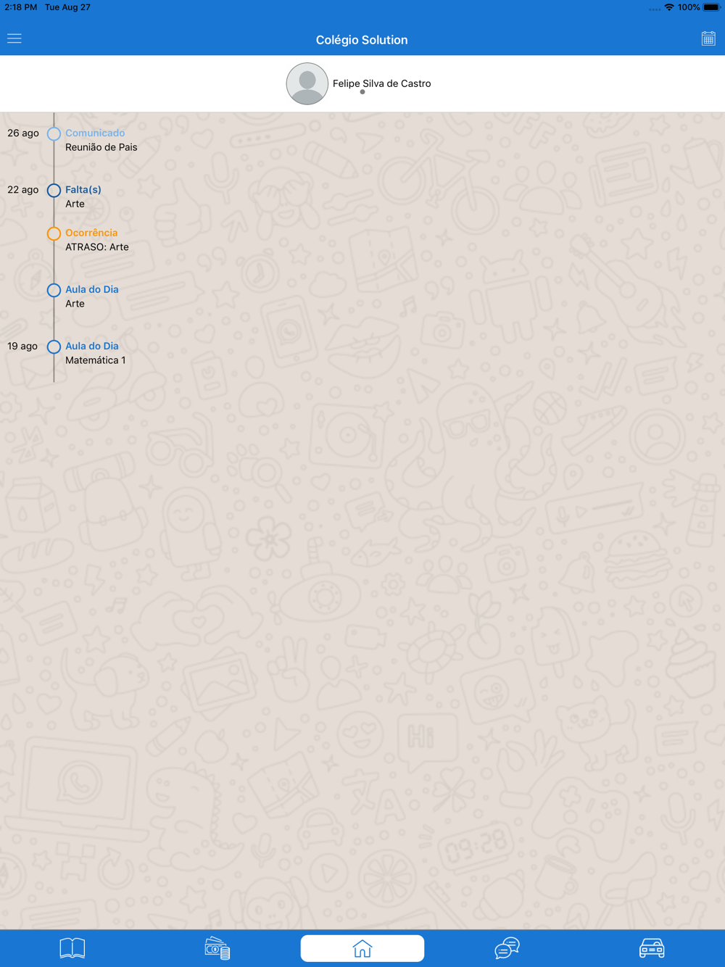Click the Comunicado timeline circle marker
Image resolution: width=725 pixels, height=967 pixels.
(54, 134)
